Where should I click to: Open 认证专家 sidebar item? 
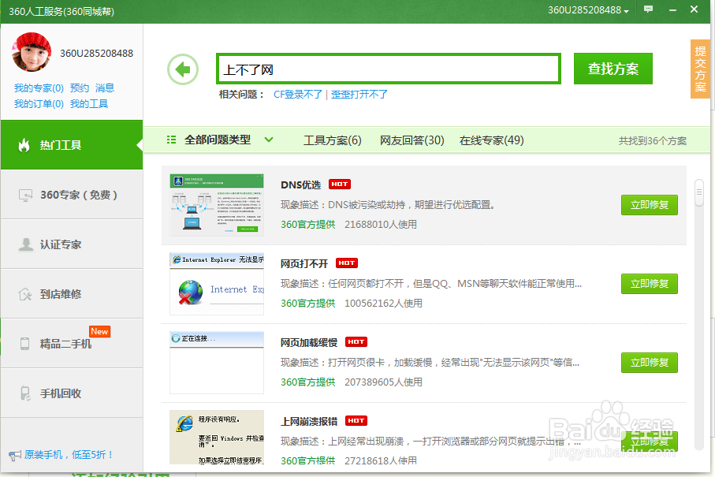(72, 244)
